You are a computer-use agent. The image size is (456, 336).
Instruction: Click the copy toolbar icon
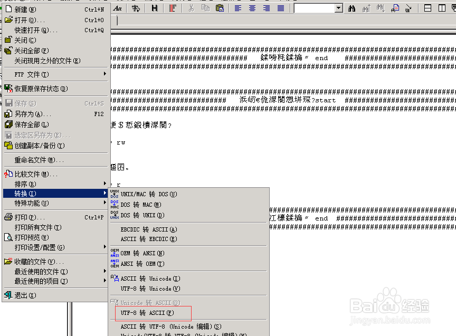click(x=205, y=8)
